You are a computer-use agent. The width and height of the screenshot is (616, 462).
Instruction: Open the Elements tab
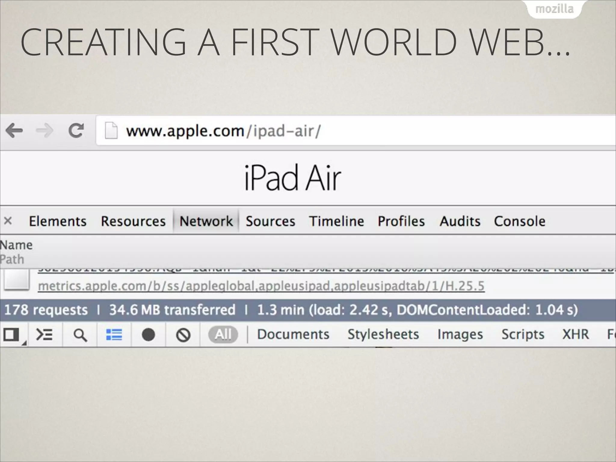[57, 221]
